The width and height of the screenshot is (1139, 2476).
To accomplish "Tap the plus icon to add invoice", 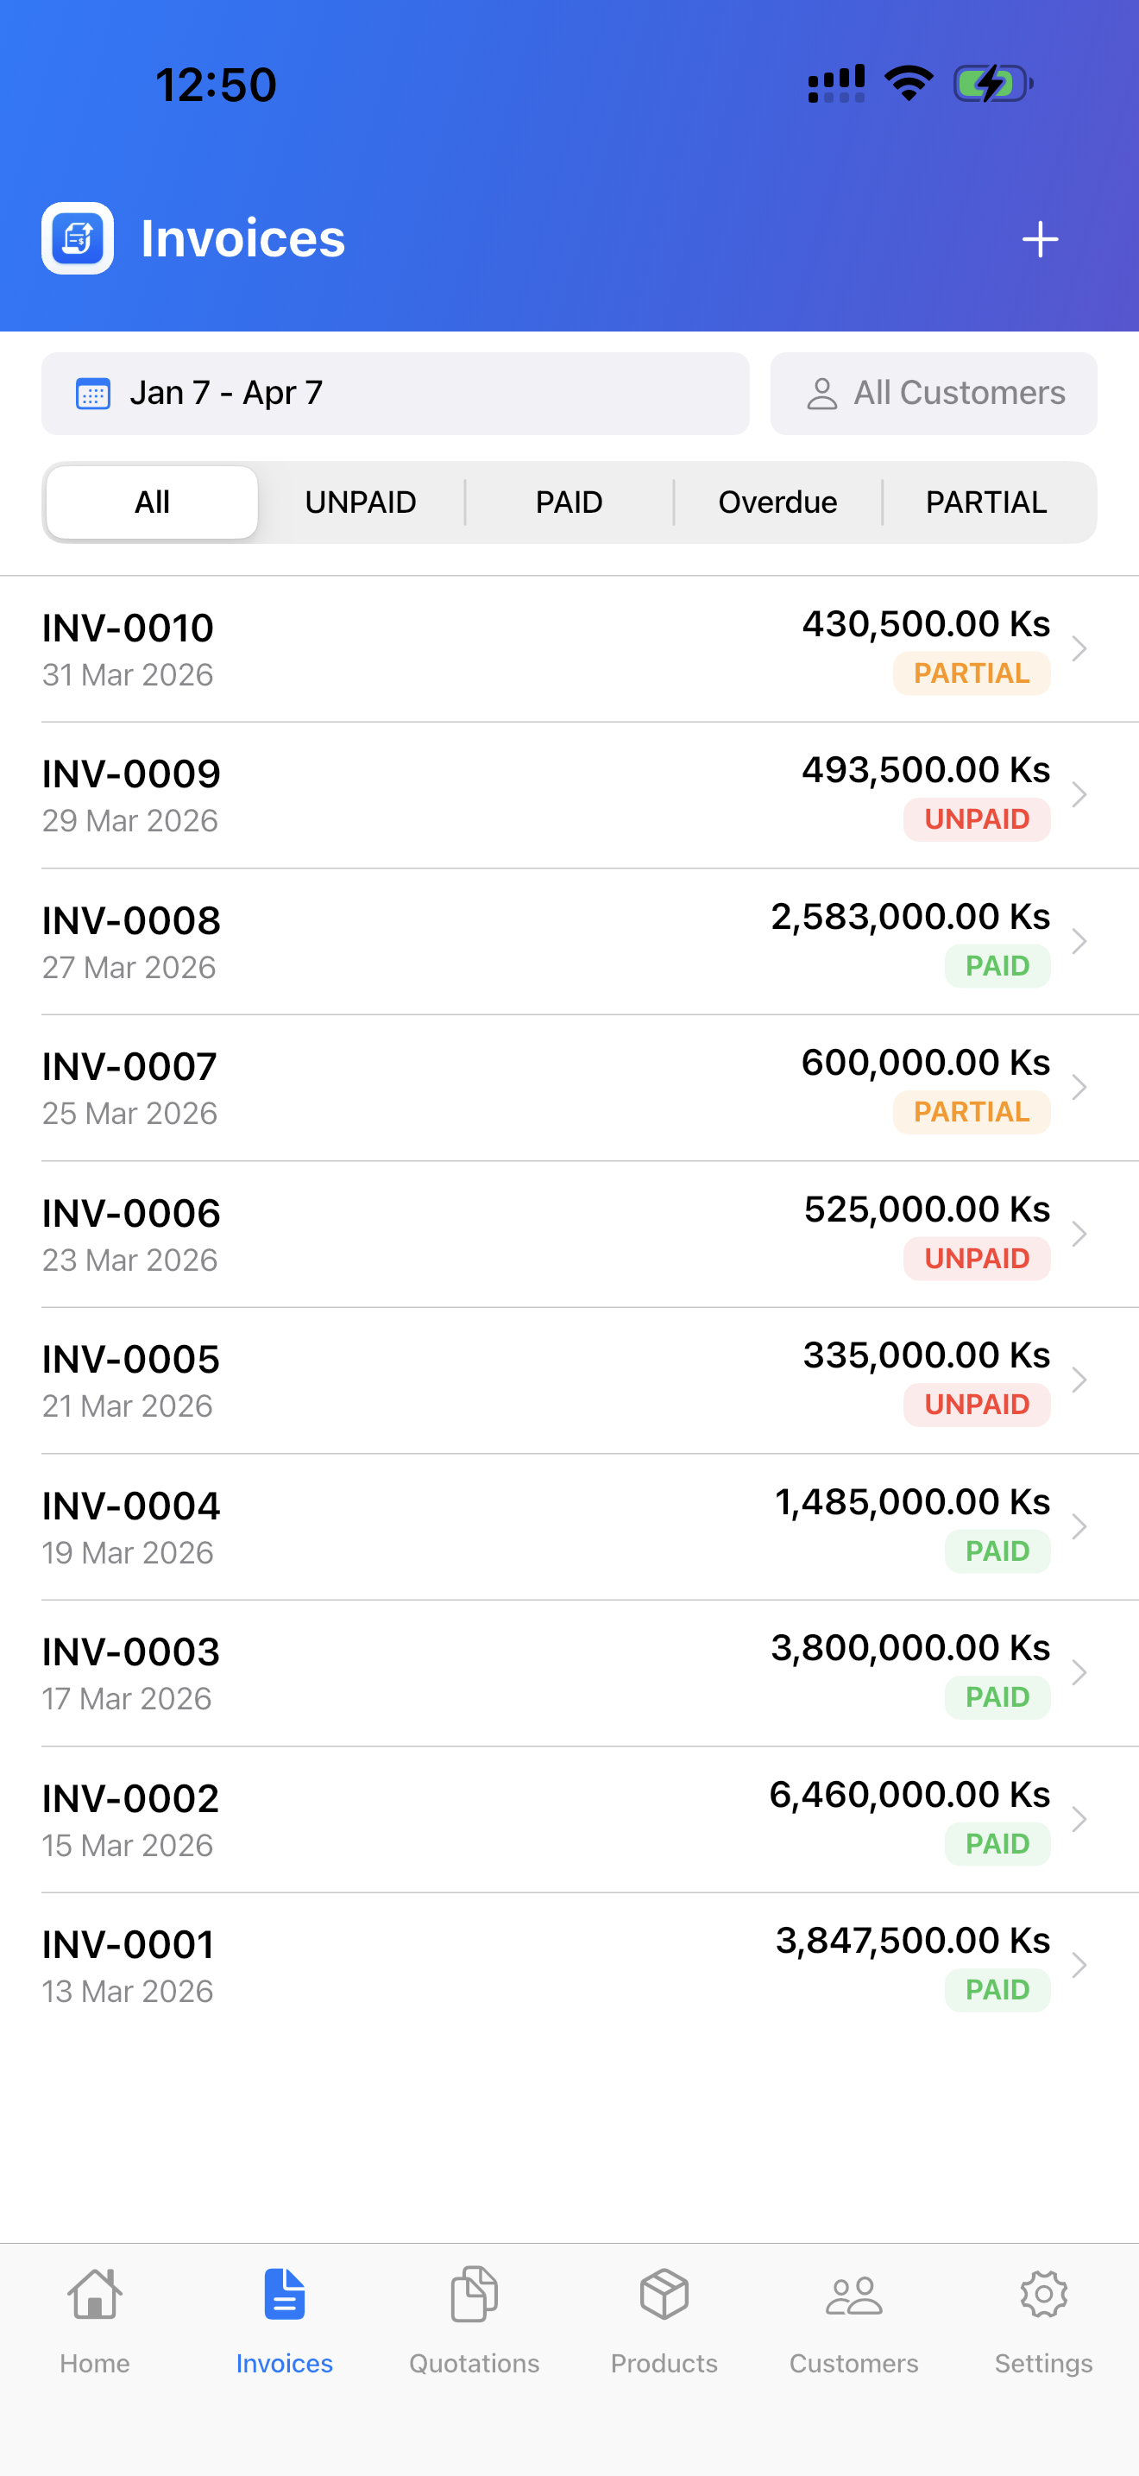I will pos(1039,239).
